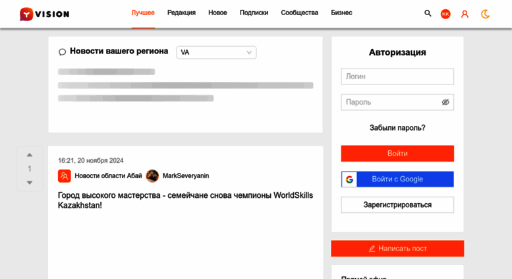
Task: Open the Подписки tab
Action: point(254,13)
